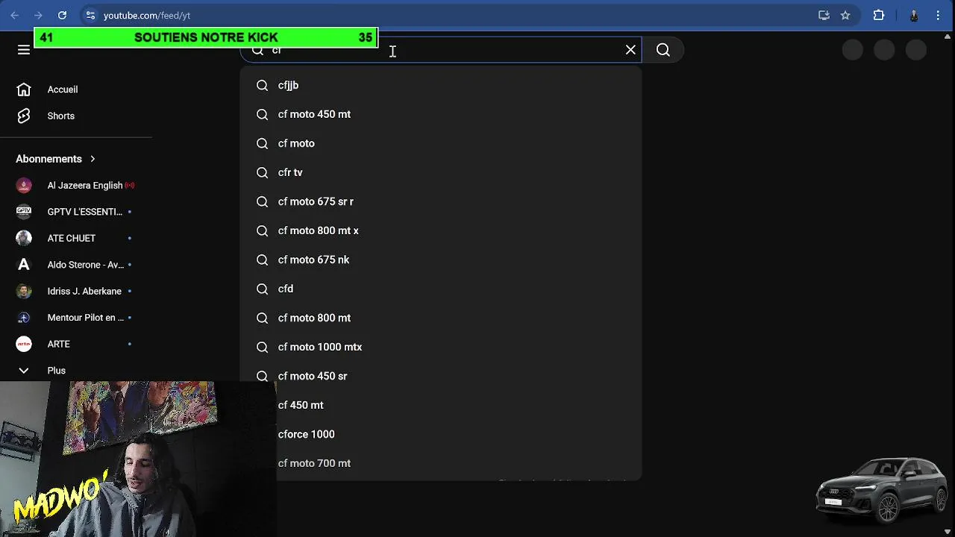Click Mentour Pilot channel avatar
The height and width of the screenshot is (537, 955).
coord(24,318)
